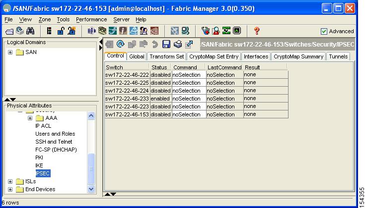The height and width of the screenshot is (208, 365).
Task: Click Status cell for switch sw172-22-46-233
Action: [x=160, y=99]
